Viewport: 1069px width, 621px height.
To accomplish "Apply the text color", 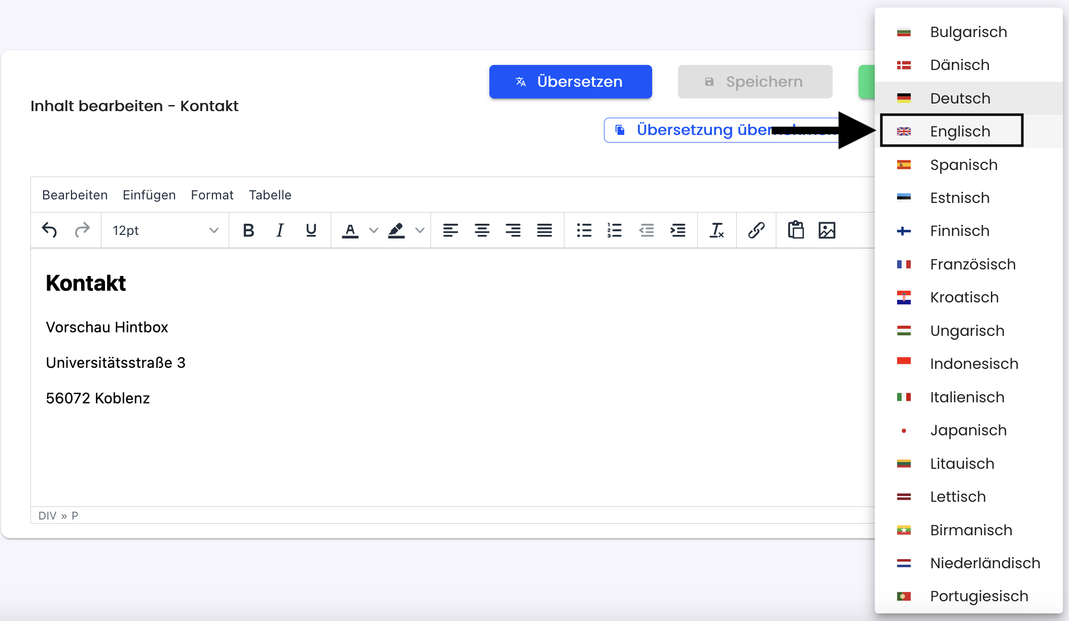I will (x=350, y=230).
